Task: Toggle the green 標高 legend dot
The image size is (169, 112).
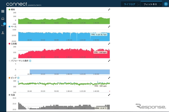Action: tap(10, 9)
